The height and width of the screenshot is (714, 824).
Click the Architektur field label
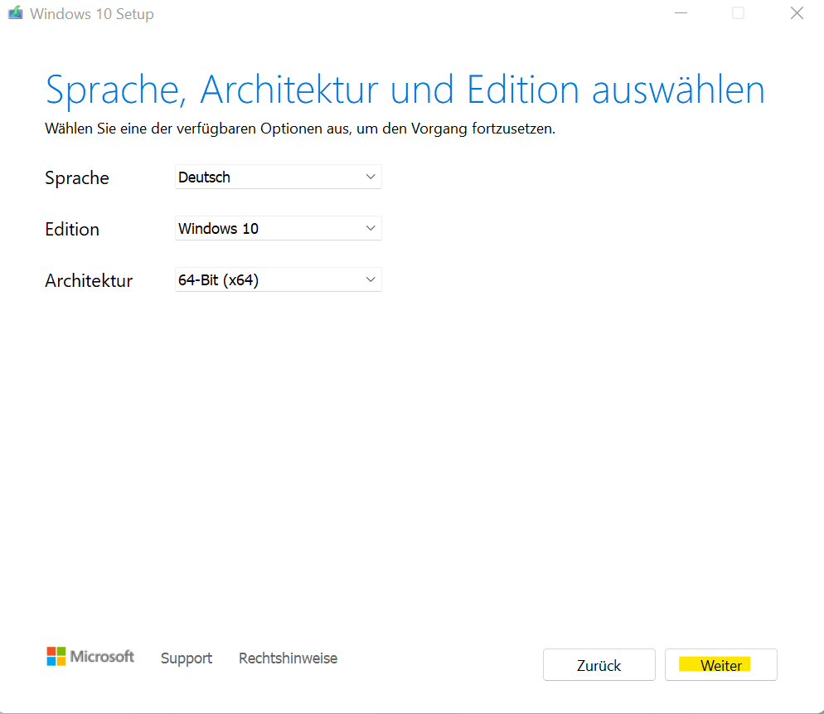tap(89, 281)
